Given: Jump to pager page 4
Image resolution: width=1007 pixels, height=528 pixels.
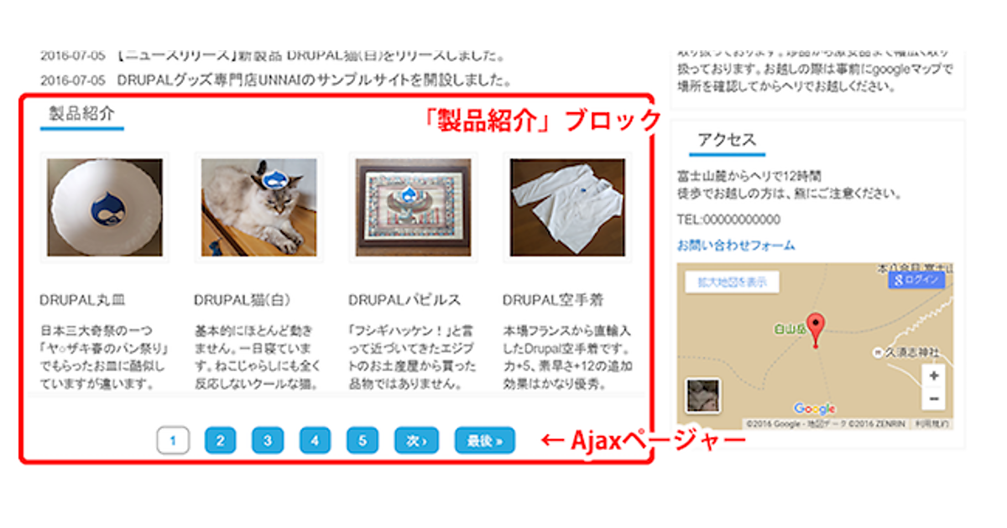Looking at the screenshot, I should point(315,440).
